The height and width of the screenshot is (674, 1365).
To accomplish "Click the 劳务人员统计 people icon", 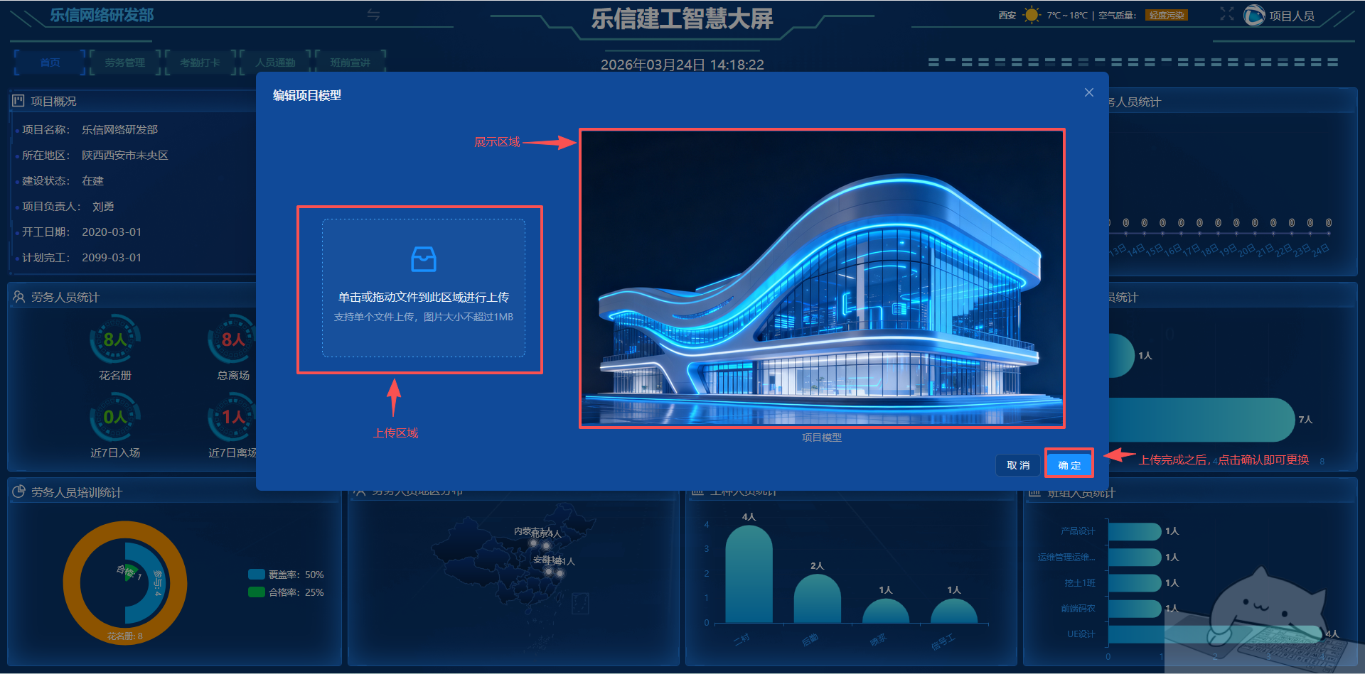I will coord(18,297).
